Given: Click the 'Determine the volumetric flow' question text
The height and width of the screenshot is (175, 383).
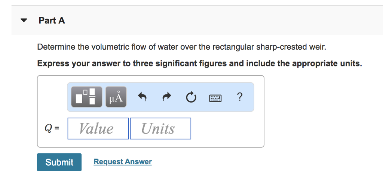Looking at the screenshot, I should pos(181,47).
